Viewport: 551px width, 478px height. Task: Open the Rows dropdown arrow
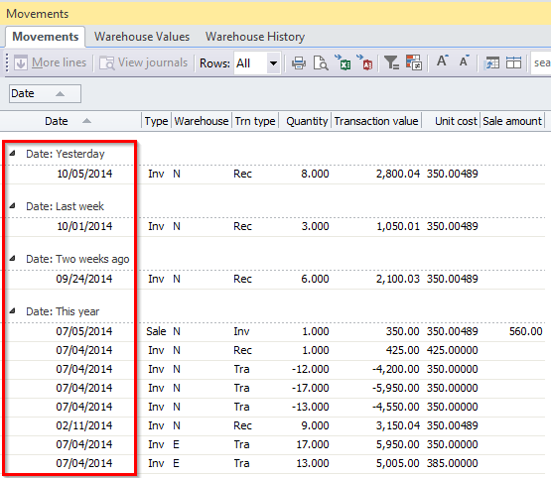pyautogui.click(x=273, y=63)
